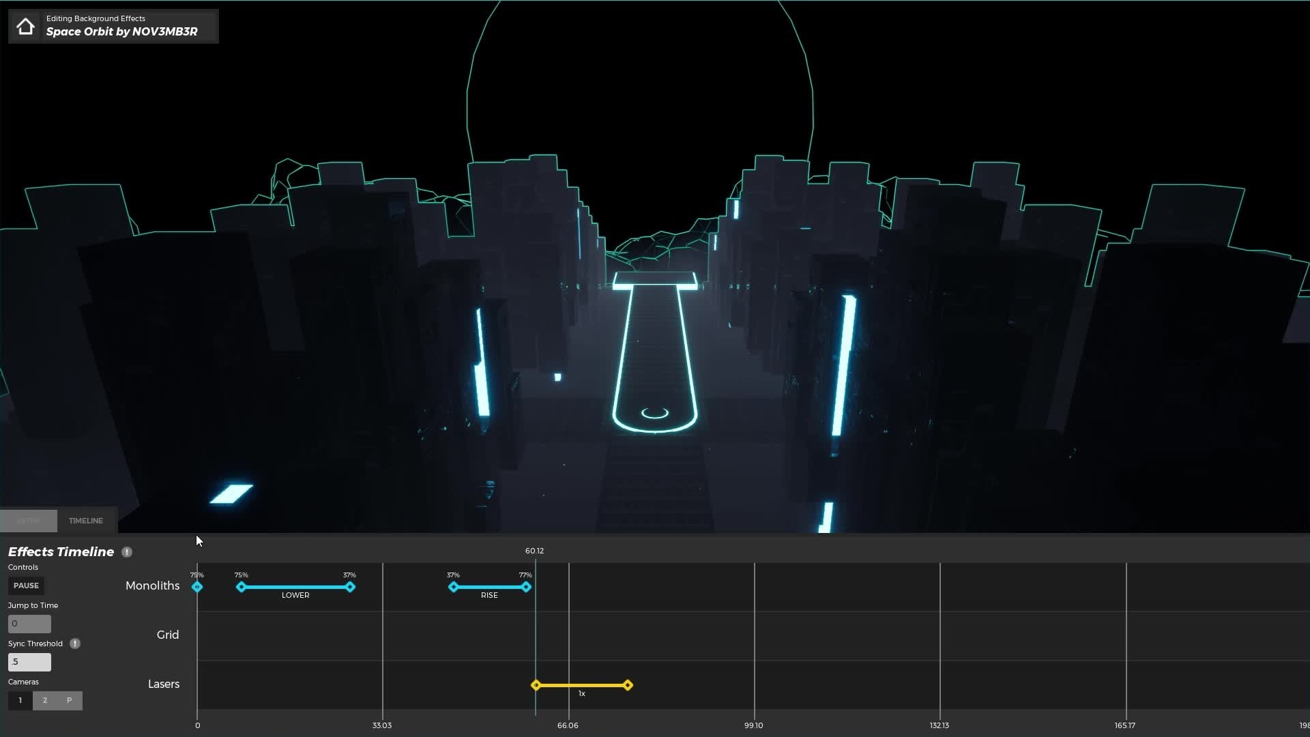Select the RISE segment's start keyframe diamond

454,587
